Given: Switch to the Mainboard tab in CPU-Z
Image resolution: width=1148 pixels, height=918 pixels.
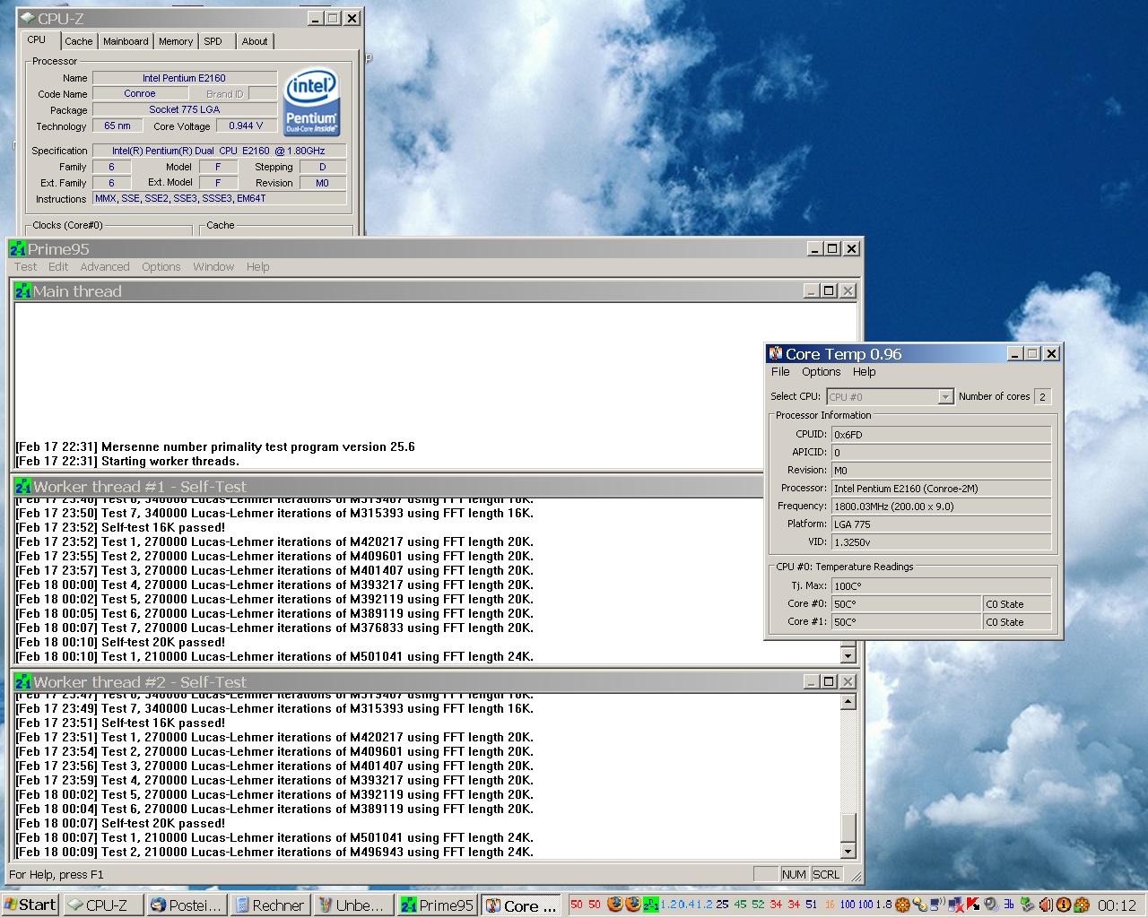Looking at the screenshot, I should (126, 41).
